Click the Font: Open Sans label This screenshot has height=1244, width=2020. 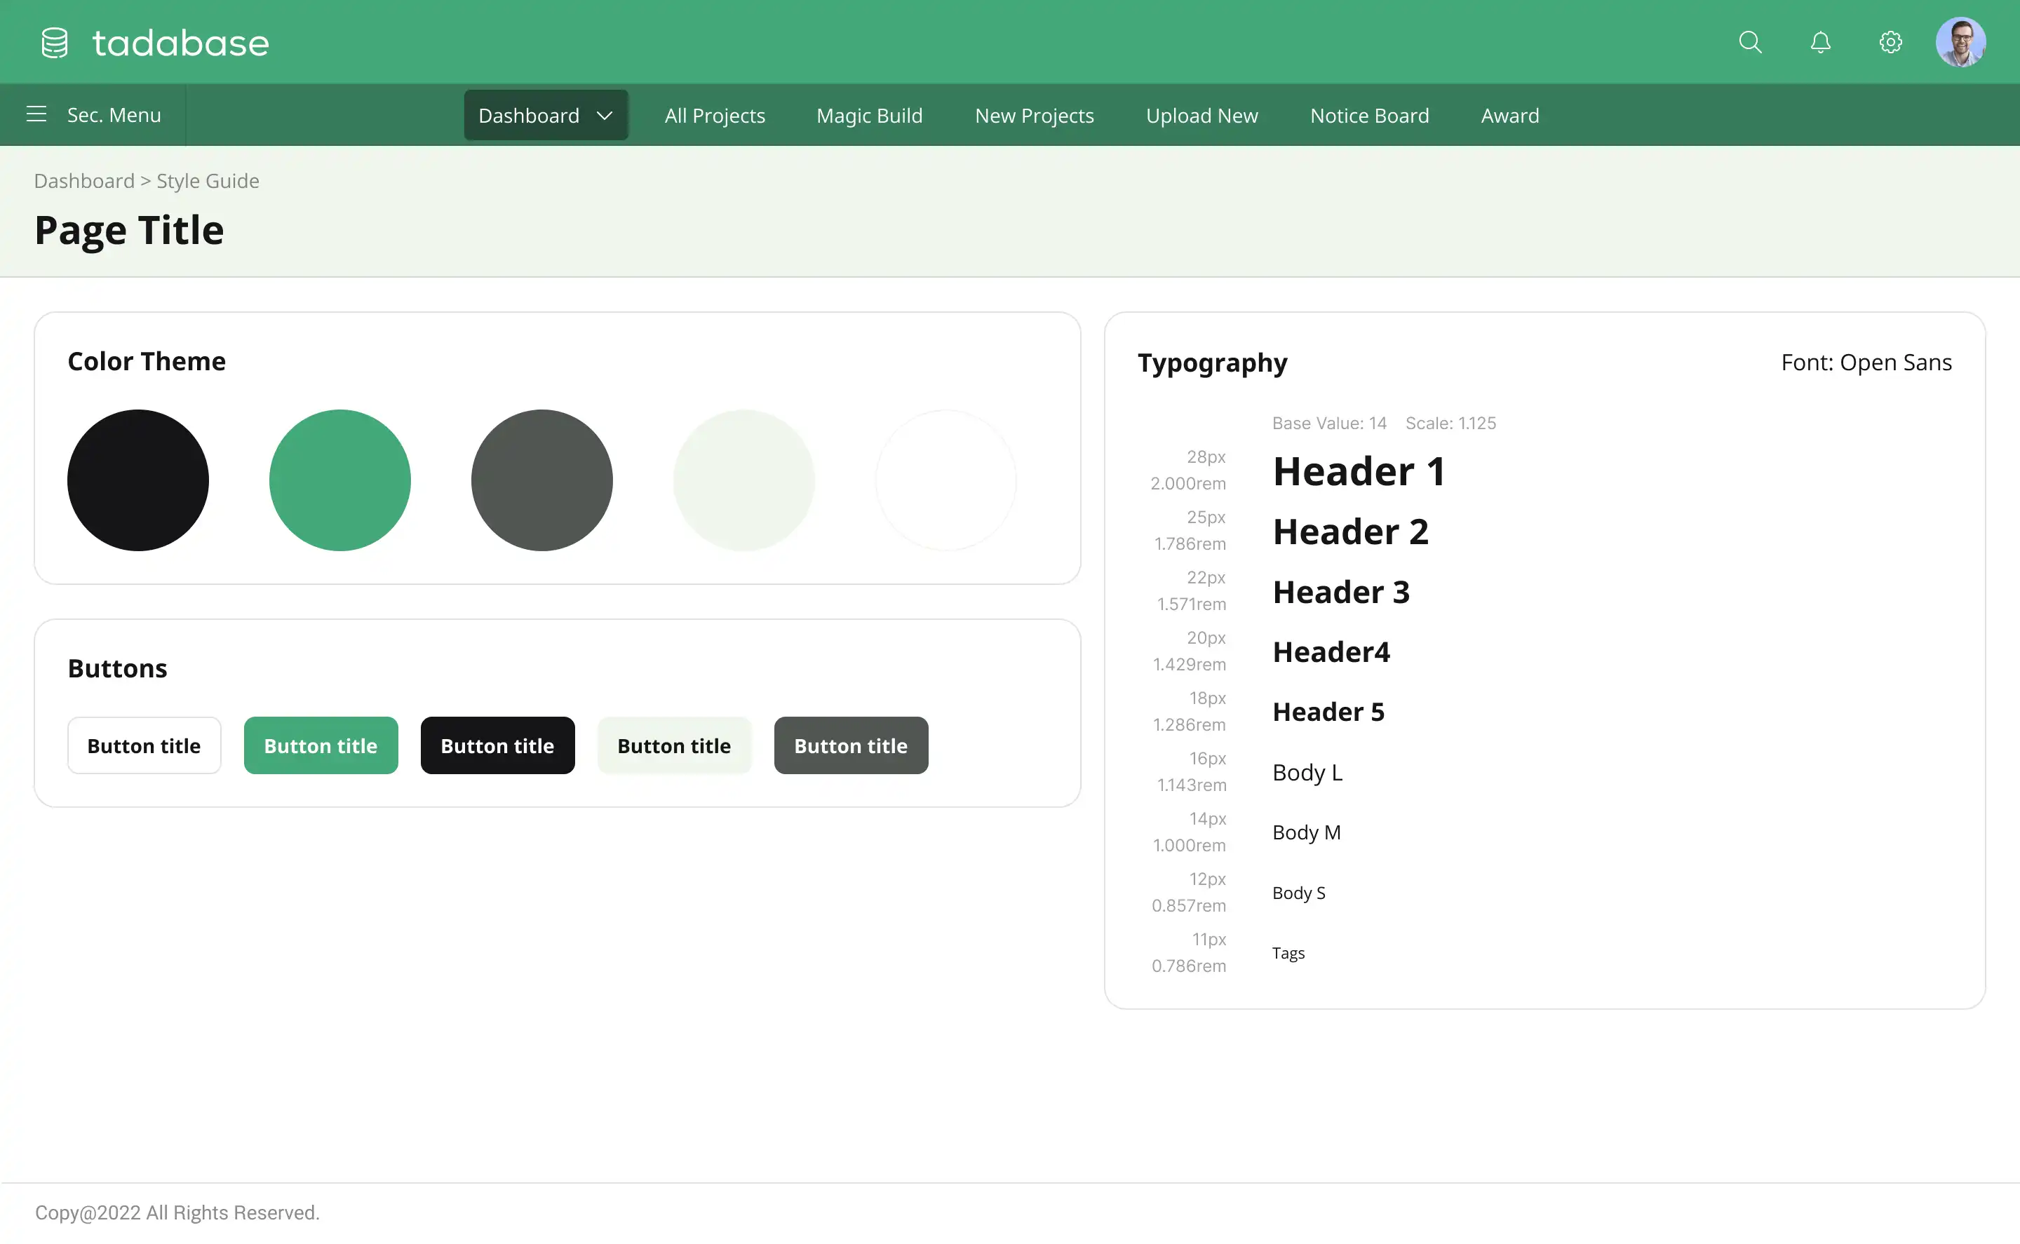coord(1866,363)
